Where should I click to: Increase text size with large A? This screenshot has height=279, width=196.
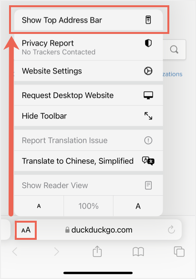click(138, 206)
